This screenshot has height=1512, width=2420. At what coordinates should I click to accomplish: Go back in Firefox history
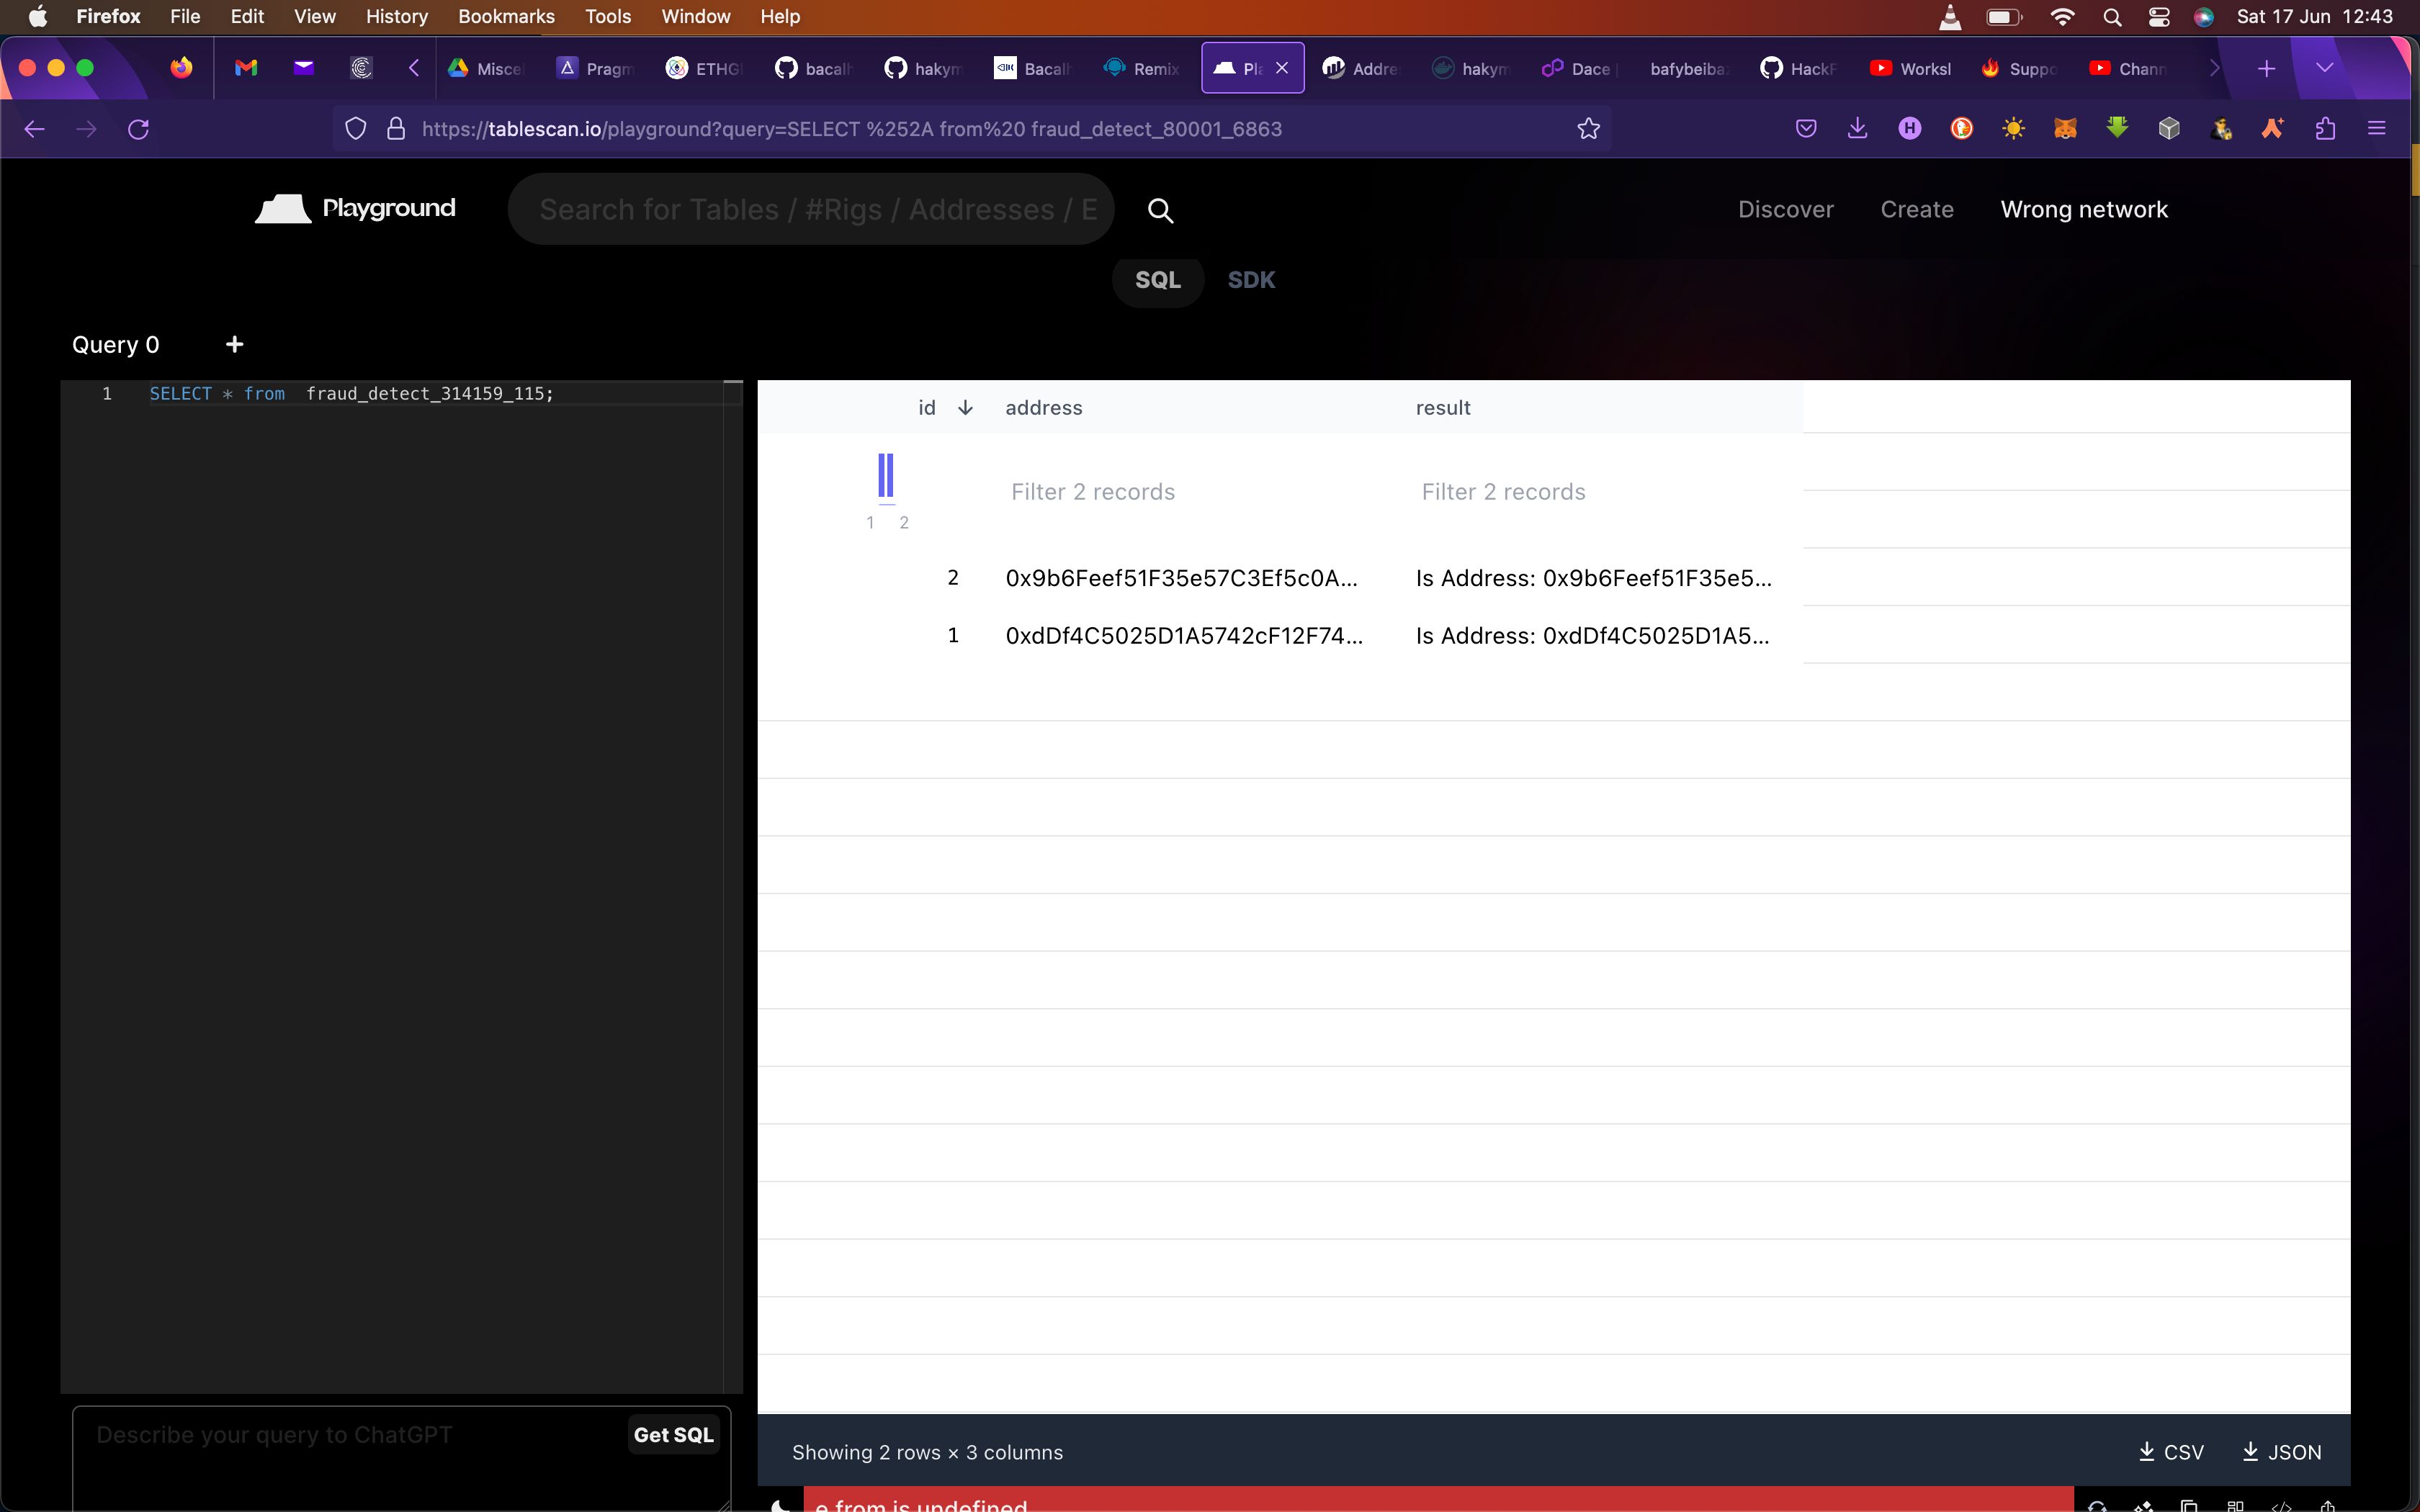35,129
